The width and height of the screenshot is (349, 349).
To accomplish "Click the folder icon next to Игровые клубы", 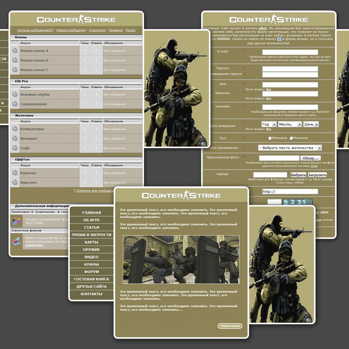I will (x=15, y=94).
